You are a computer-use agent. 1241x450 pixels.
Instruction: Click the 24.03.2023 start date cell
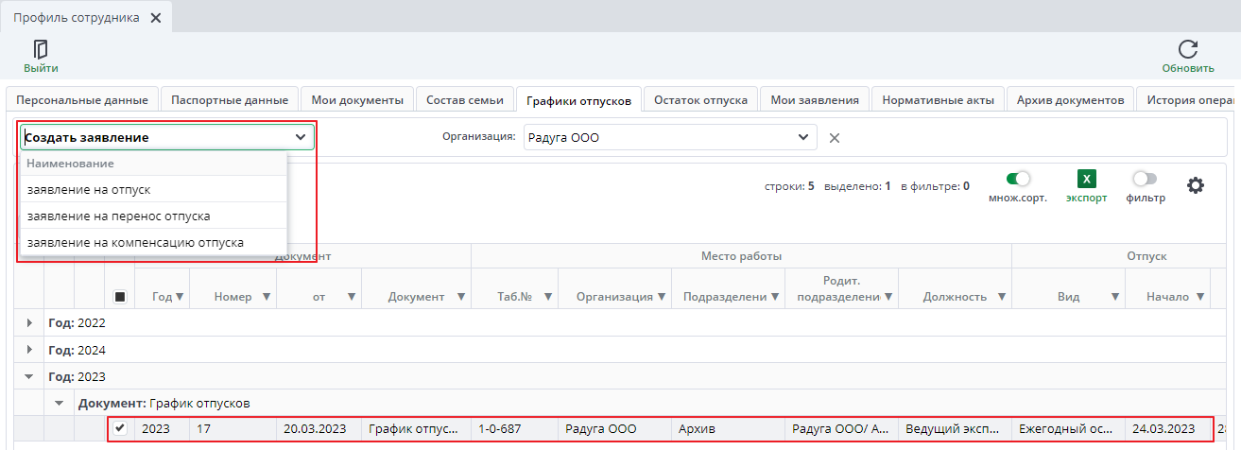pyautogui.click(x=1167, y=428)
